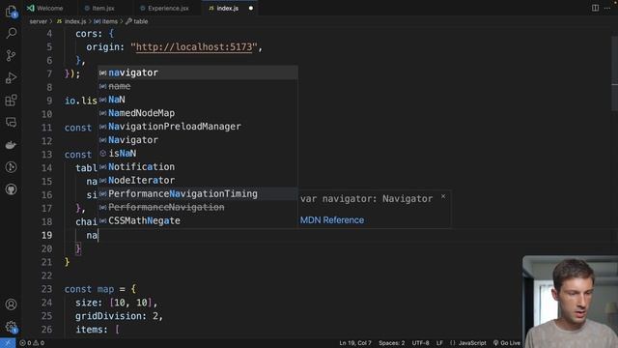Open the Extensions view
This screenshot has width=618, height=348.
pyautogui.click(x=11, y=101)
